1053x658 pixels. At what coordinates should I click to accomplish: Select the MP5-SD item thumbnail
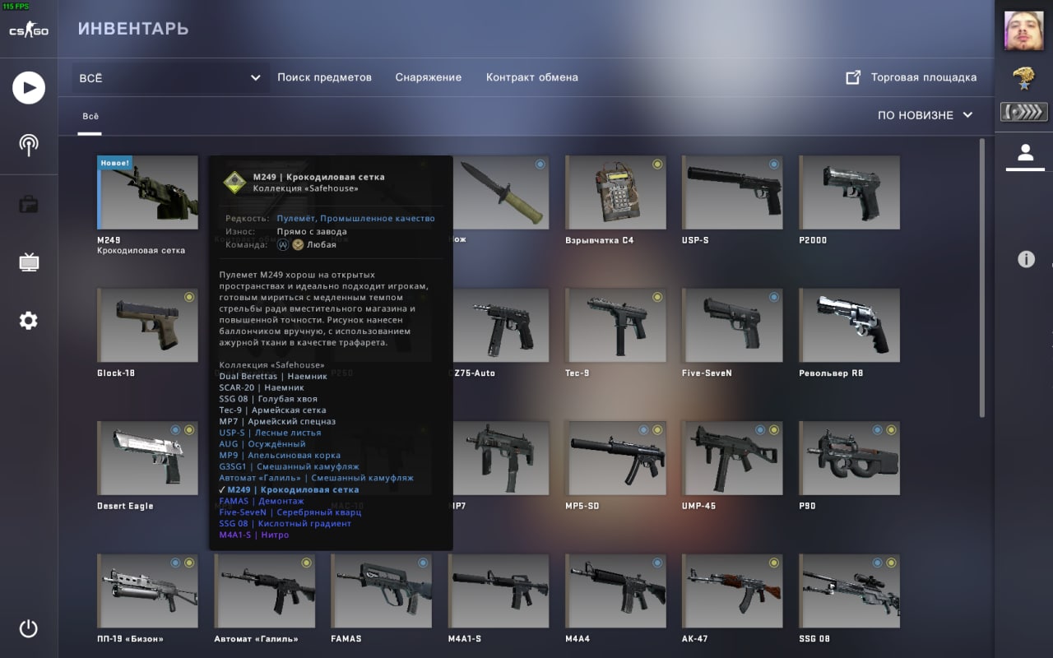pos(615,458)
